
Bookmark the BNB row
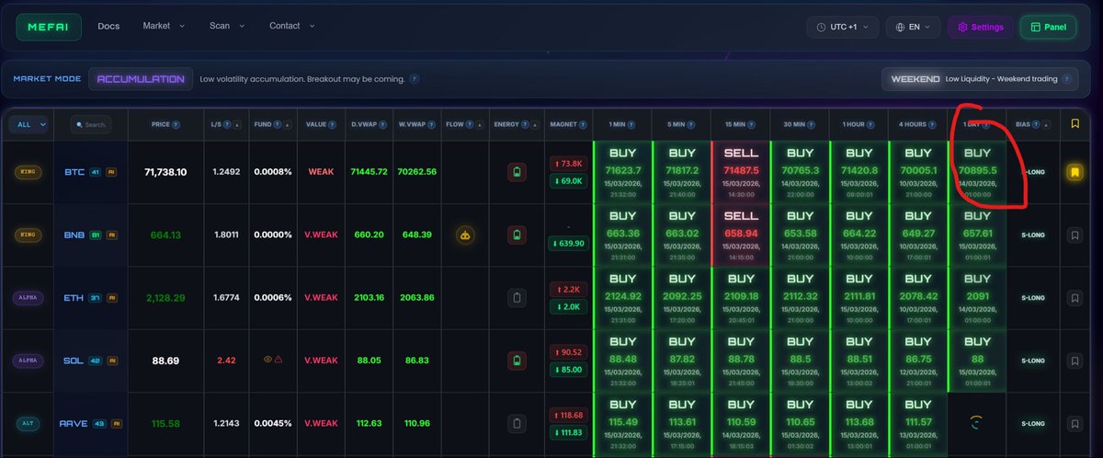click(1075, 235)
